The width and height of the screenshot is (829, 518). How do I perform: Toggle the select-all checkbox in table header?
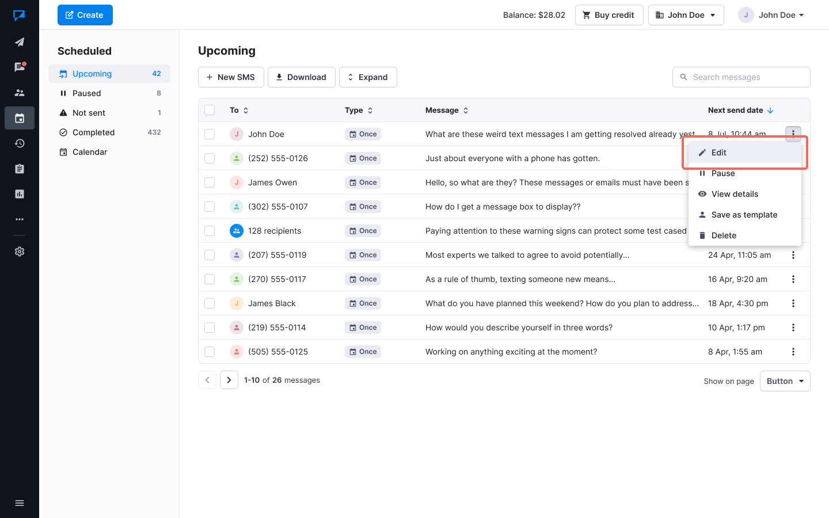[210, 110]
